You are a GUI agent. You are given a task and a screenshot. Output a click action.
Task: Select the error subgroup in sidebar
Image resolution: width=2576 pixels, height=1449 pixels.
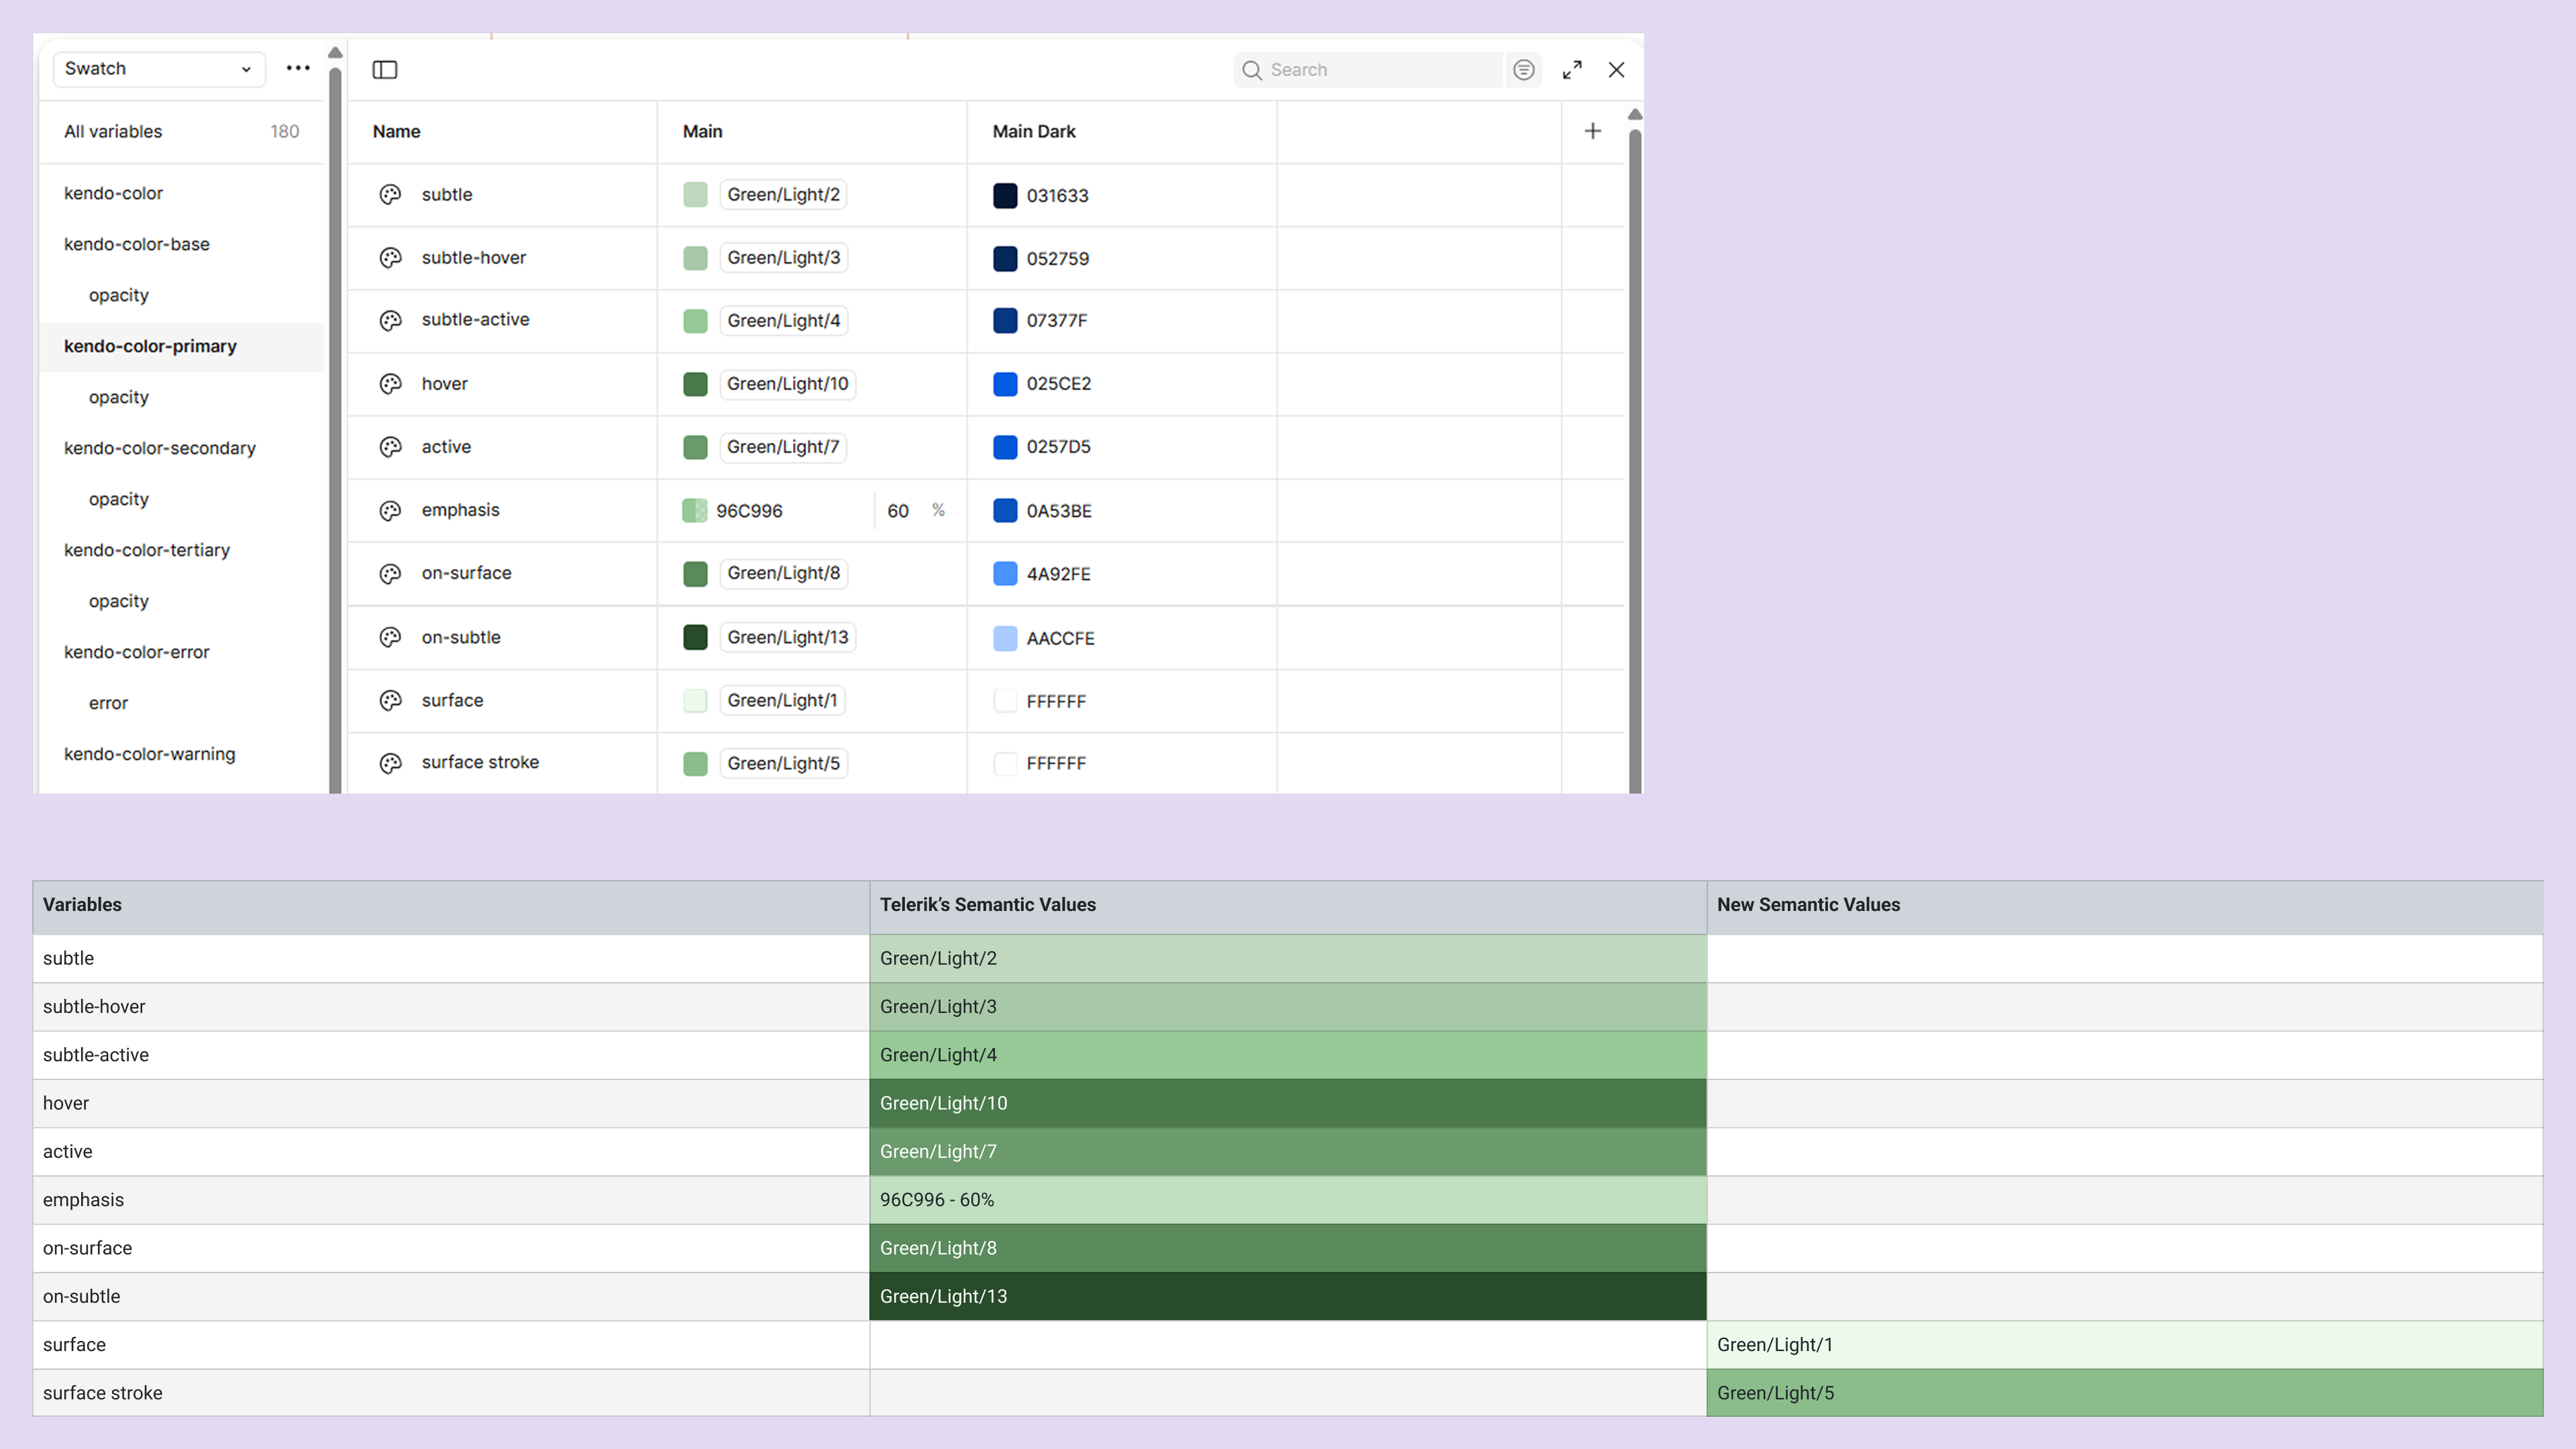pyautogui.click(x=108, y=703)
